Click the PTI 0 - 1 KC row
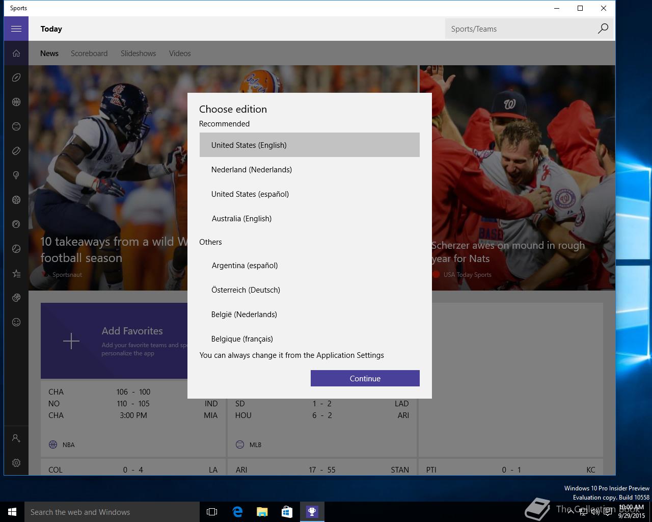Image resolution: width=652 pixels, height=522 pixels. click(510, 470)
